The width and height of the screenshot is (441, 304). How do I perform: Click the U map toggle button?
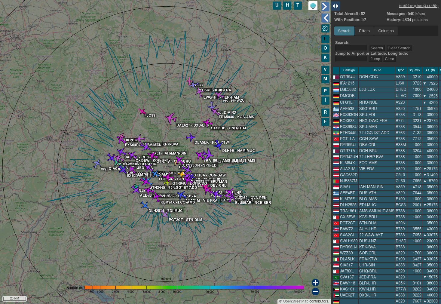tap(277, 5)
